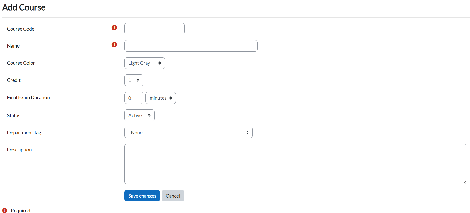Click the Course Code label
470x213 pixels.
point(21,29)
